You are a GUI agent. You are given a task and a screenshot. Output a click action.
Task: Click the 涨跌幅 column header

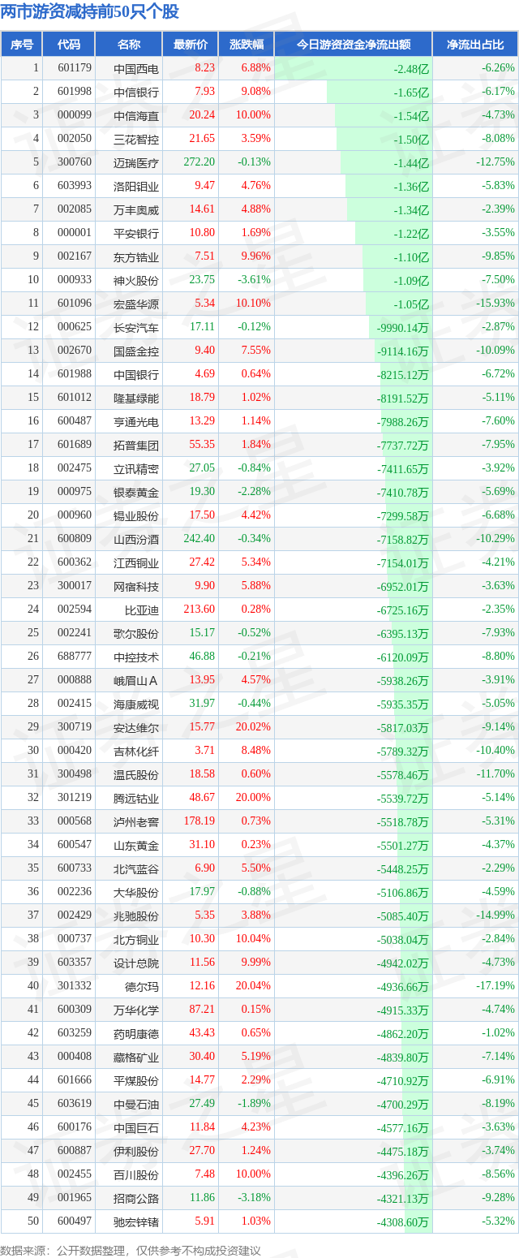pos(247,44)
